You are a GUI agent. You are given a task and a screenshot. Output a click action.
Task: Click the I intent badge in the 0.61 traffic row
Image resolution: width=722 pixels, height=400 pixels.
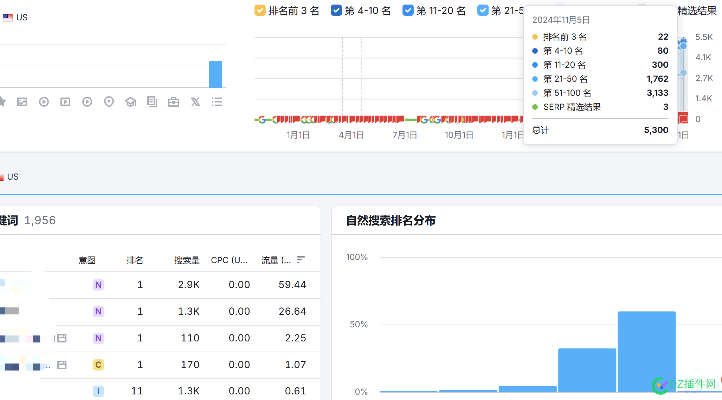pyautogui.click(x=98, y=391)
